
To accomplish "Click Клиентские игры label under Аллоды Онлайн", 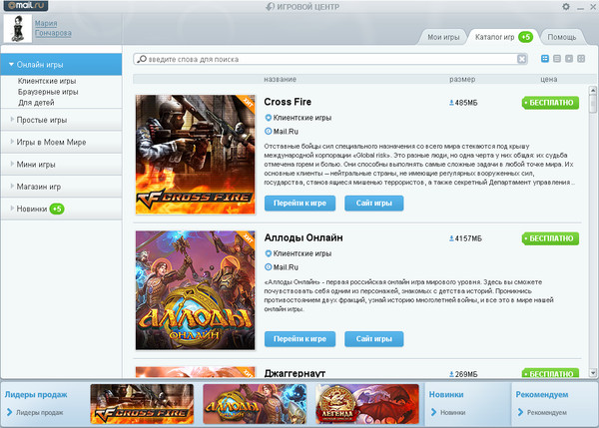I will 298,253.
